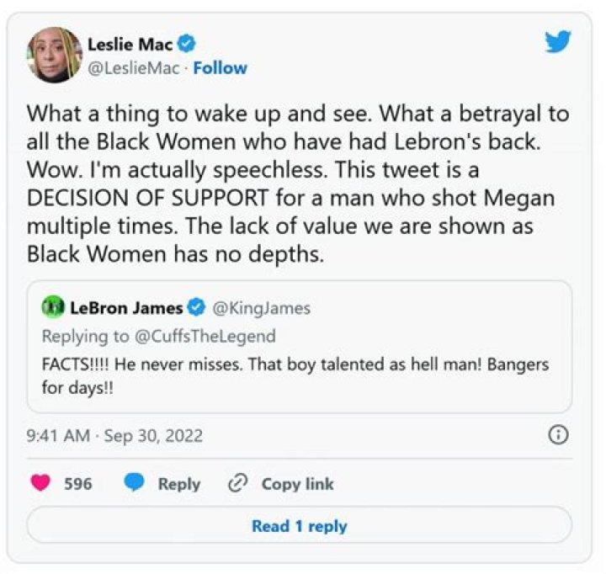Click LeBron James's verified badge
The width and height of the screenshot is (606, 574).
click(x=199, y=308)
